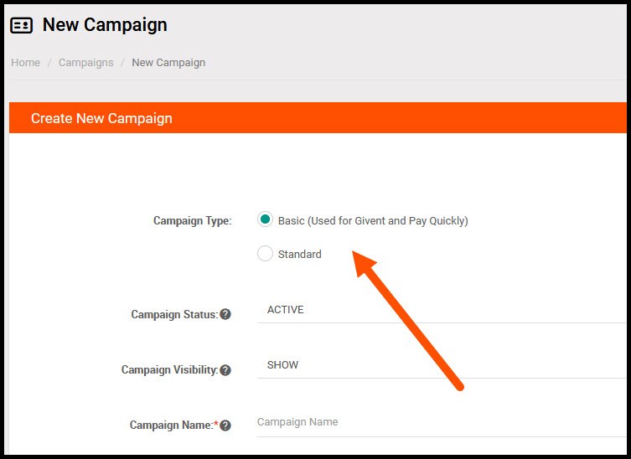Screen dimensions: 631x459
Task: Click the Campaign Name label text
Action: click(171, 425)
